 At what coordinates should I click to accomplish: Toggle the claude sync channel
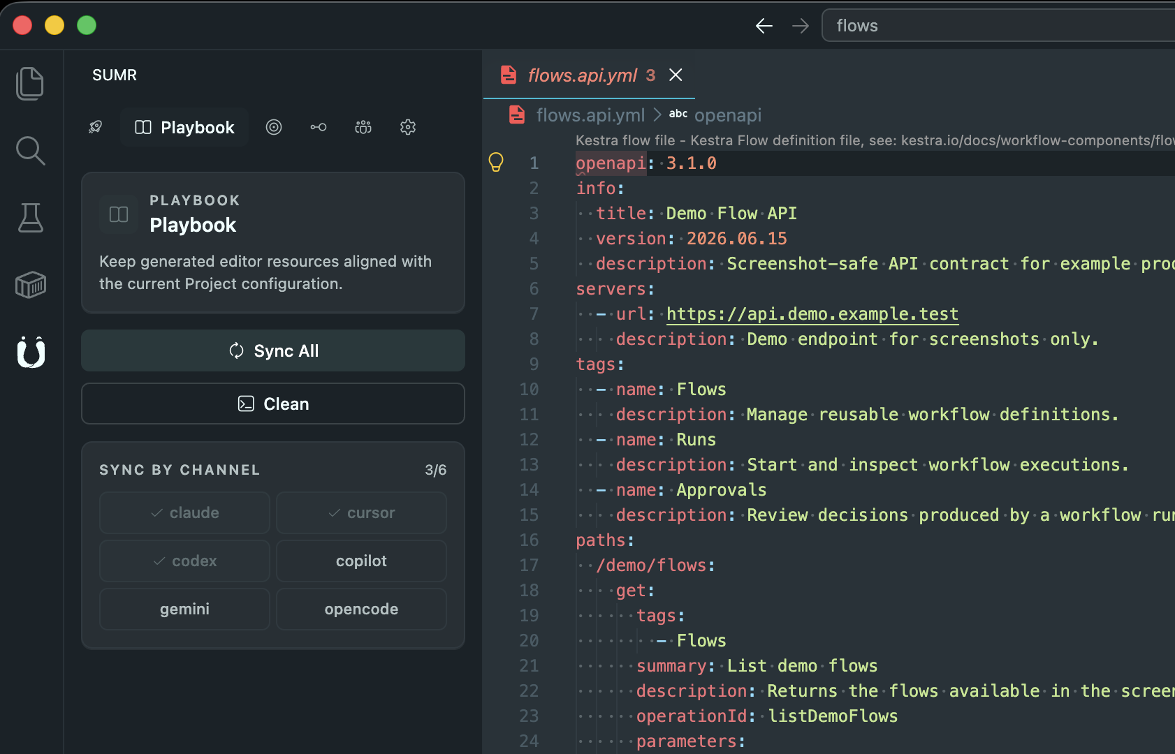point(184,512)
